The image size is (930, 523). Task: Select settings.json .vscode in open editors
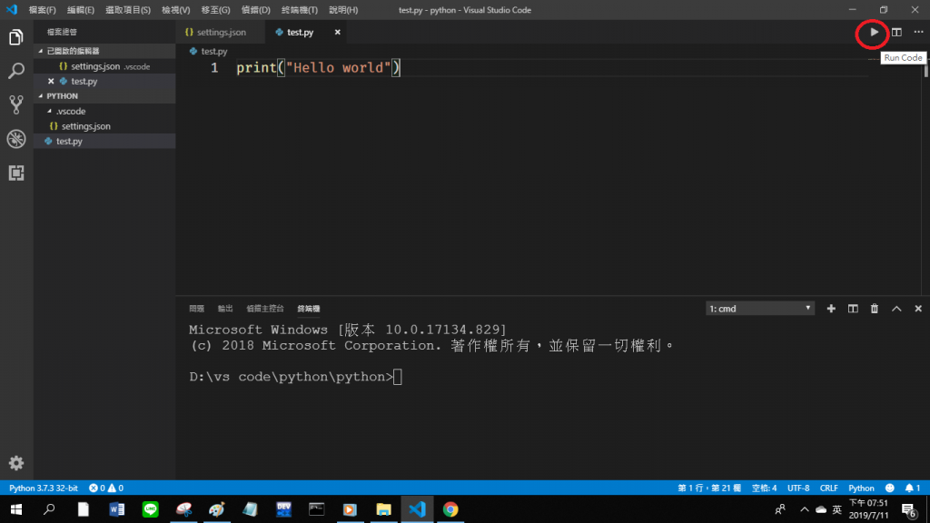click(x=104, y=66)
